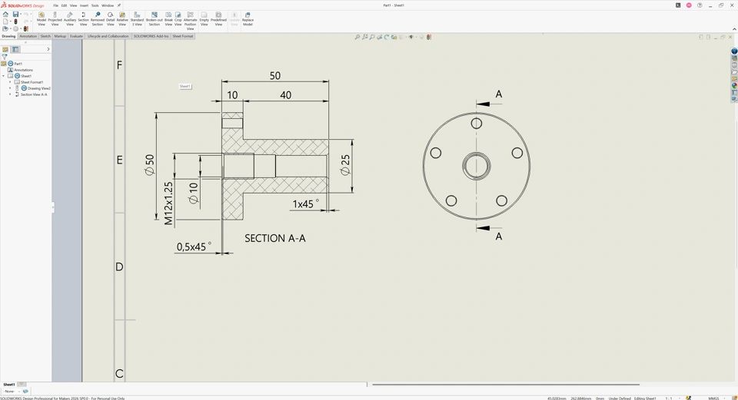
Task: Open the Relative View tool
Action: pos(122,19)
